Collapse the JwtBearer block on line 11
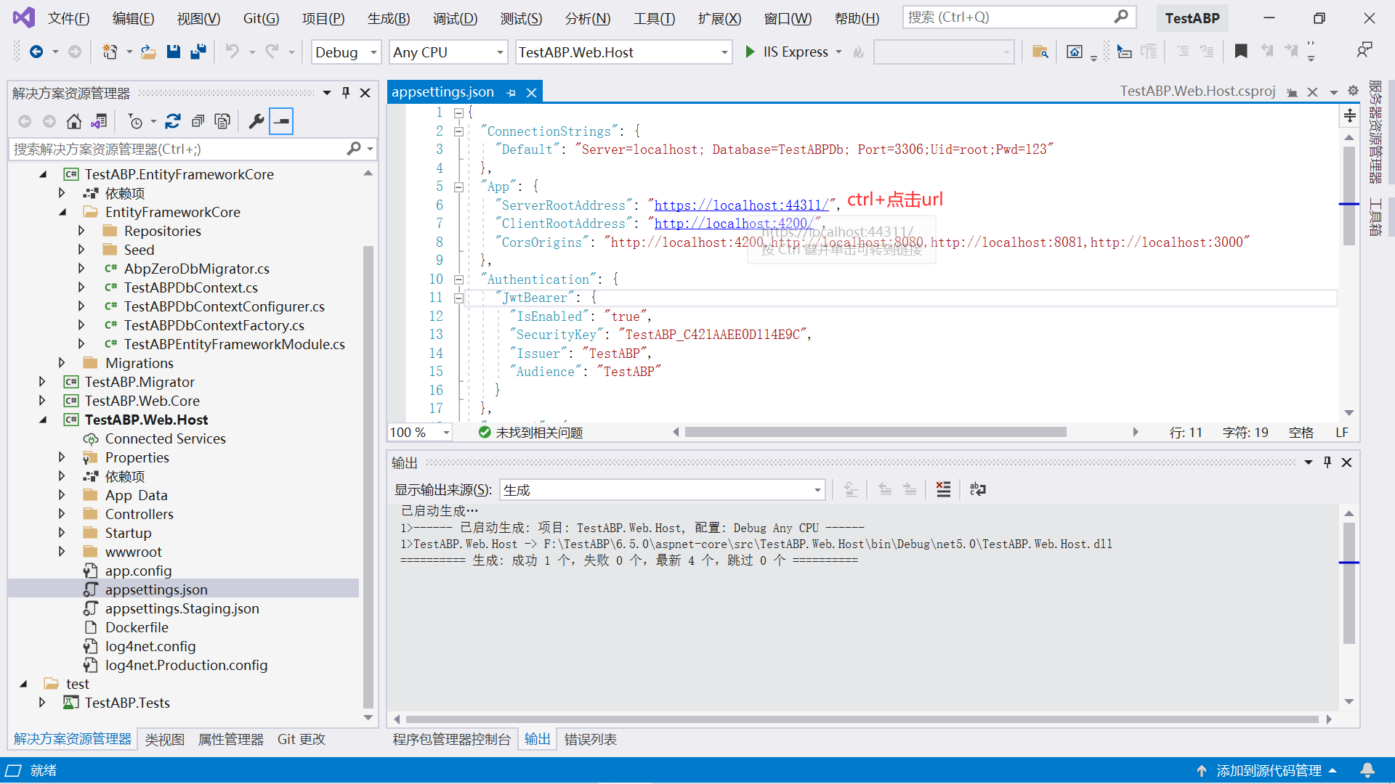The image size is (1395, 784). click(x=458, y=298)
